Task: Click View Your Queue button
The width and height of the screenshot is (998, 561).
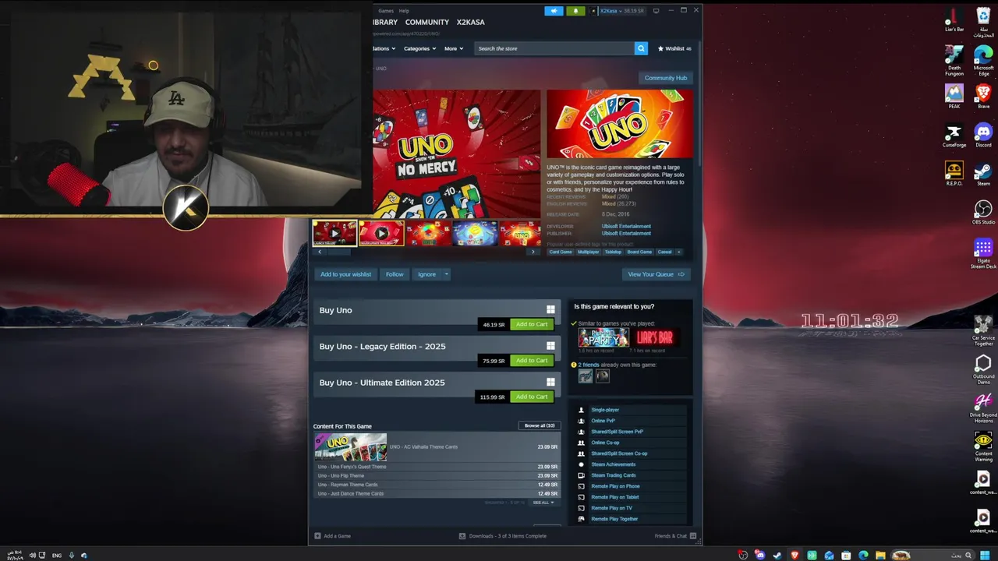Action: [x=656, y=274]
